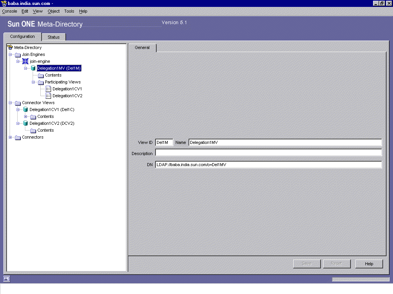
Task: Click the Contents folder icon under Delegation1MV
Action: 41,75
